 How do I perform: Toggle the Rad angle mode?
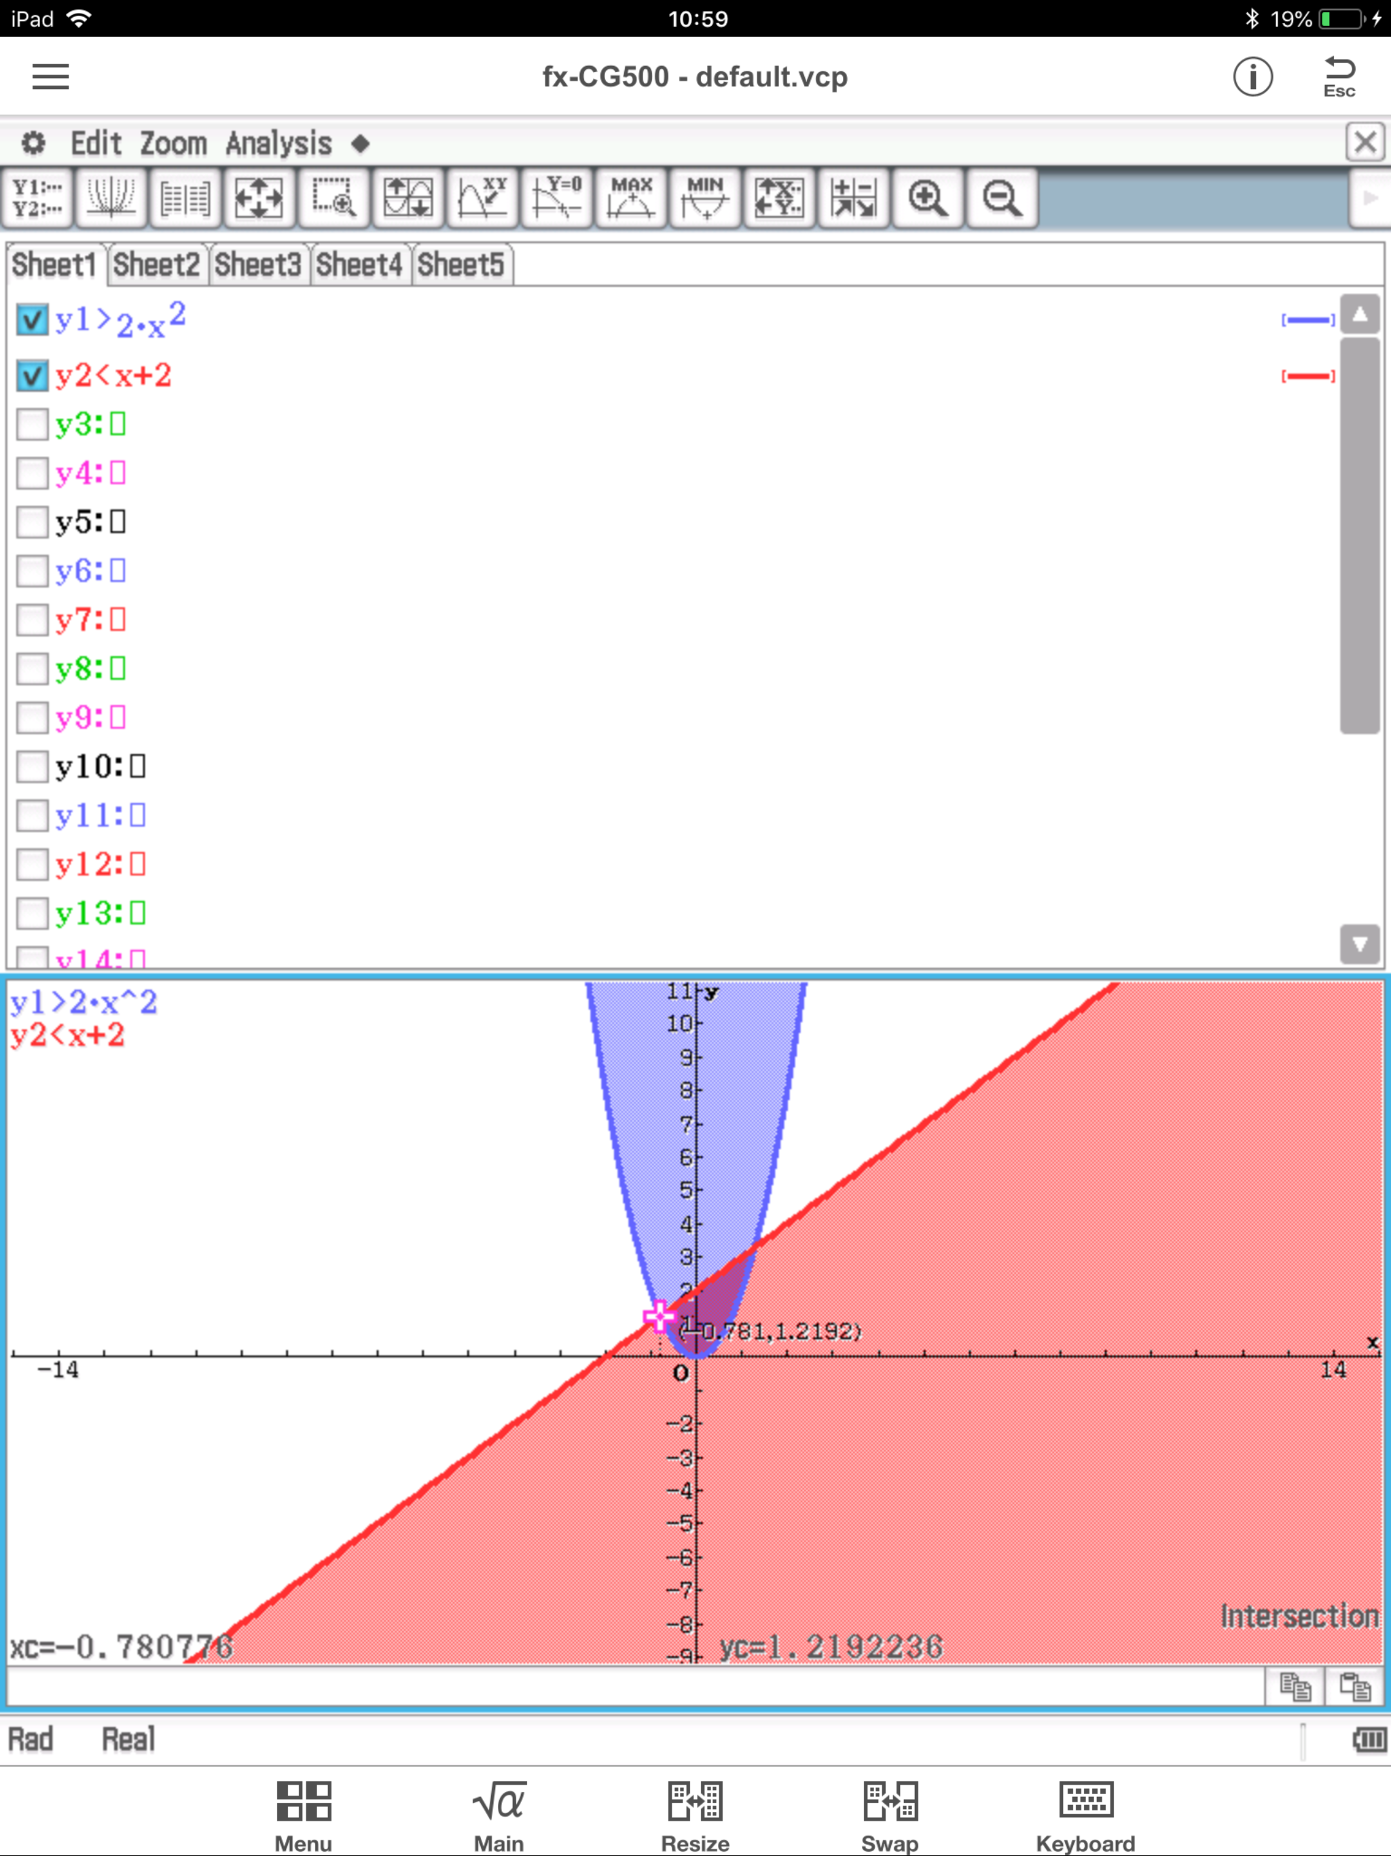point(30,1739)
